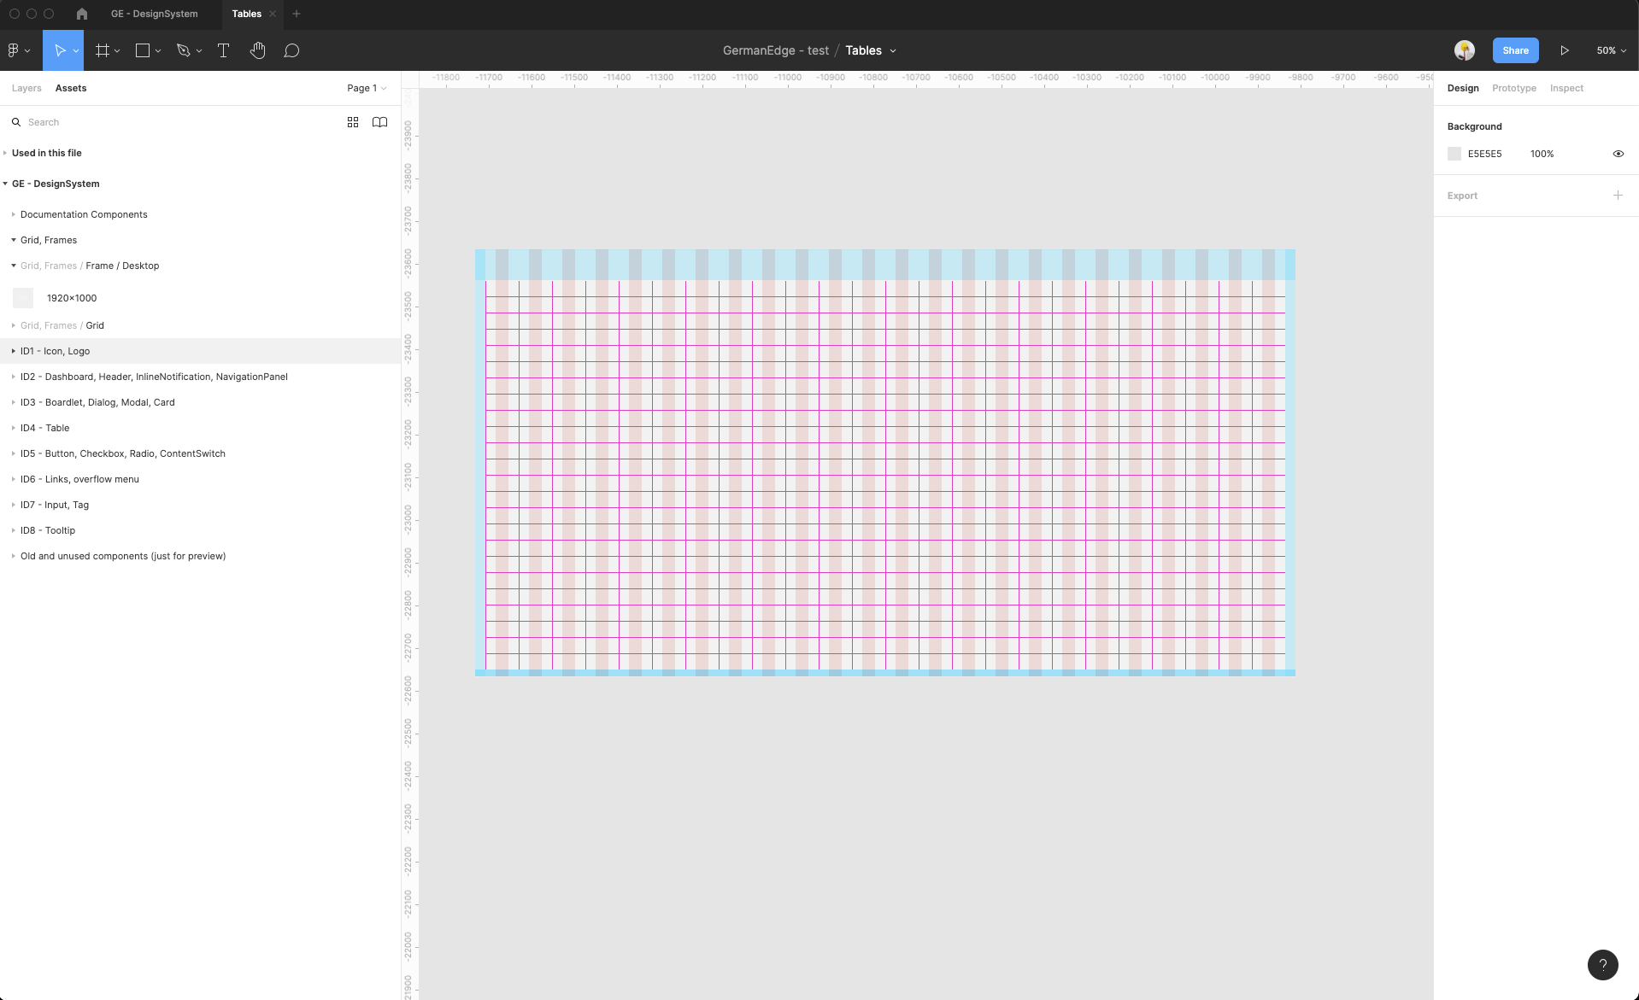Switch assets to grid view
1639x1000 pixels.
click(x=353, y=122)
